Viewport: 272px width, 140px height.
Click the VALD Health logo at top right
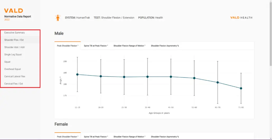click(x=241, y=18)
